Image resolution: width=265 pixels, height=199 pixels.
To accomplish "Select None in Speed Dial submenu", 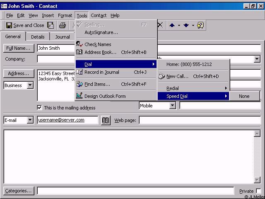I will tap(244, 96).
